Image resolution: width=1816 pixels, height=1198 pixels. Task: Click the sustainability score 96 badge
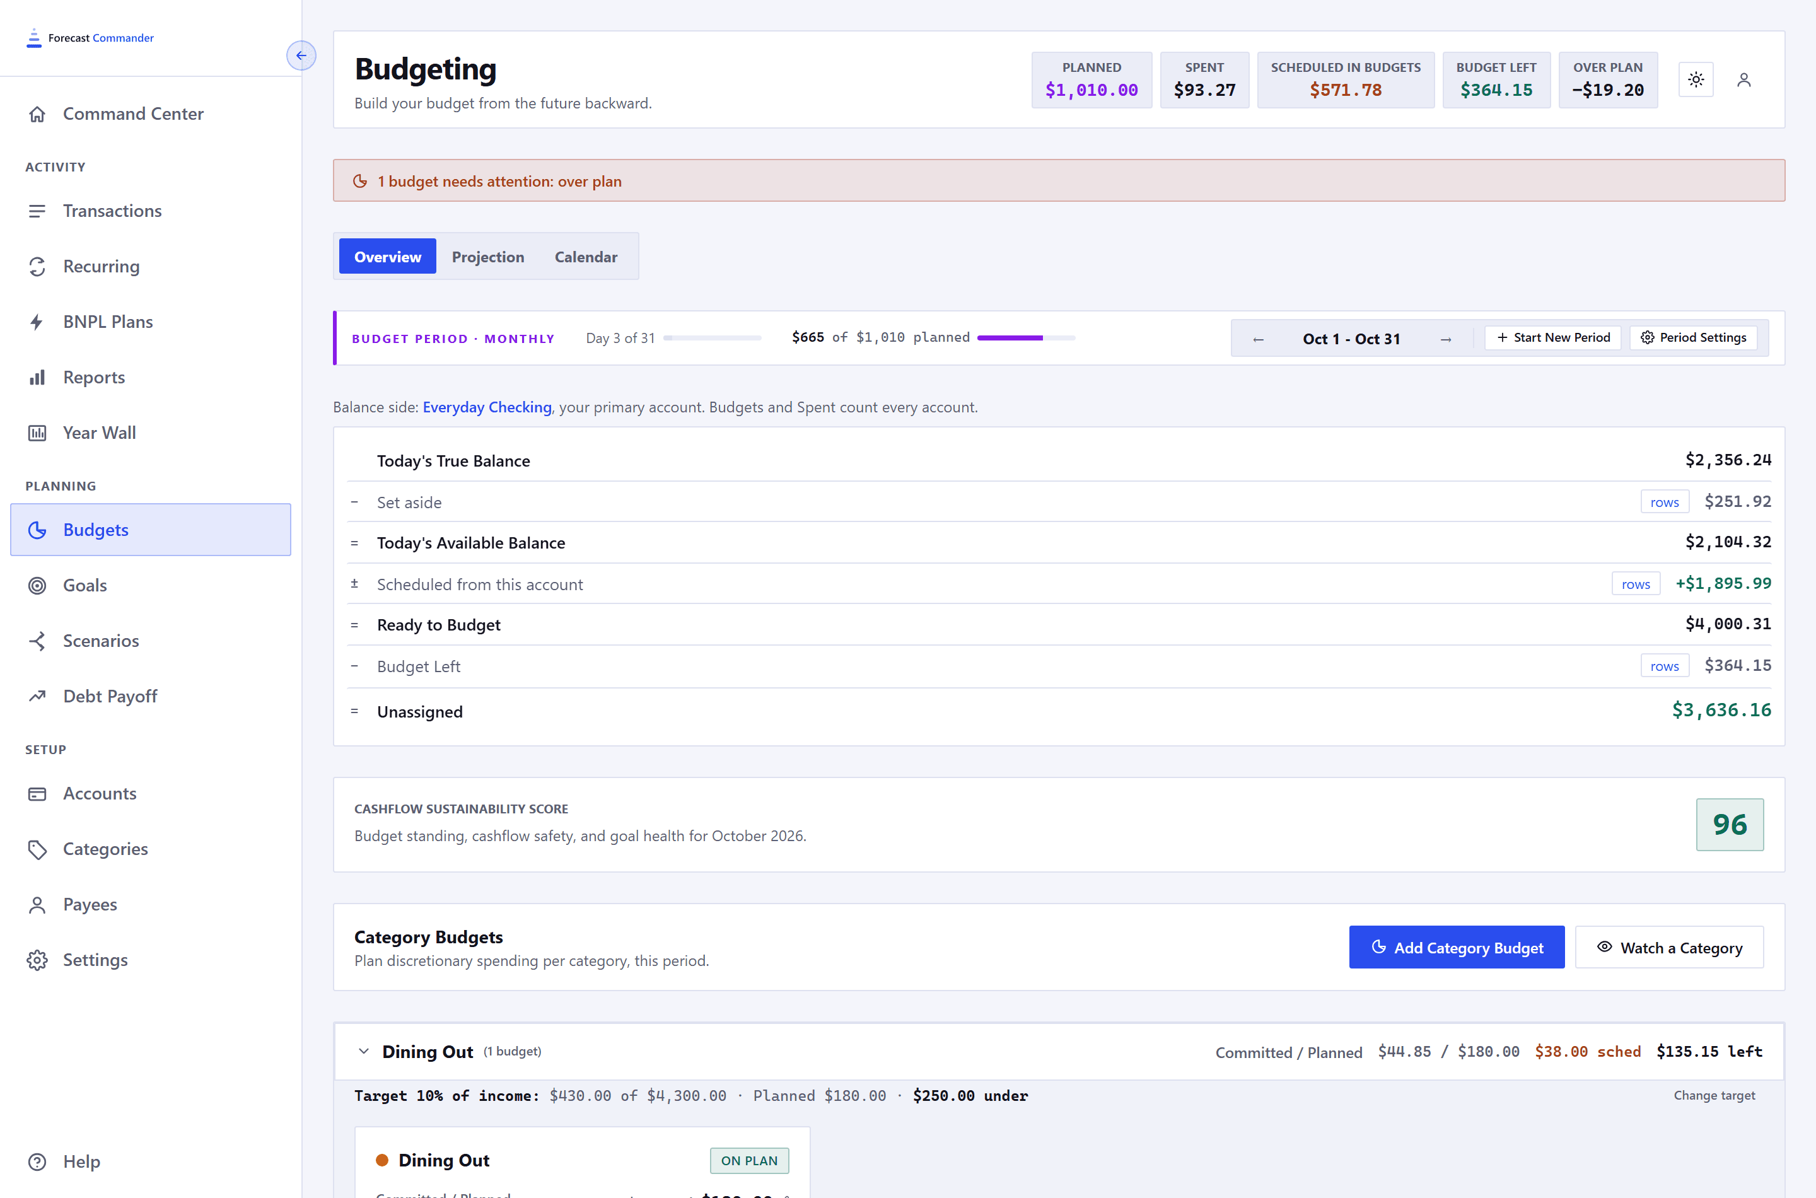point(1730,824)
